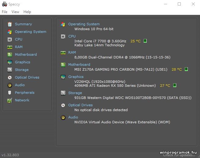Click the Audio speaker icon in summary panel
The width and height of the screenshot is (200, 158).
tap(63, 118)
